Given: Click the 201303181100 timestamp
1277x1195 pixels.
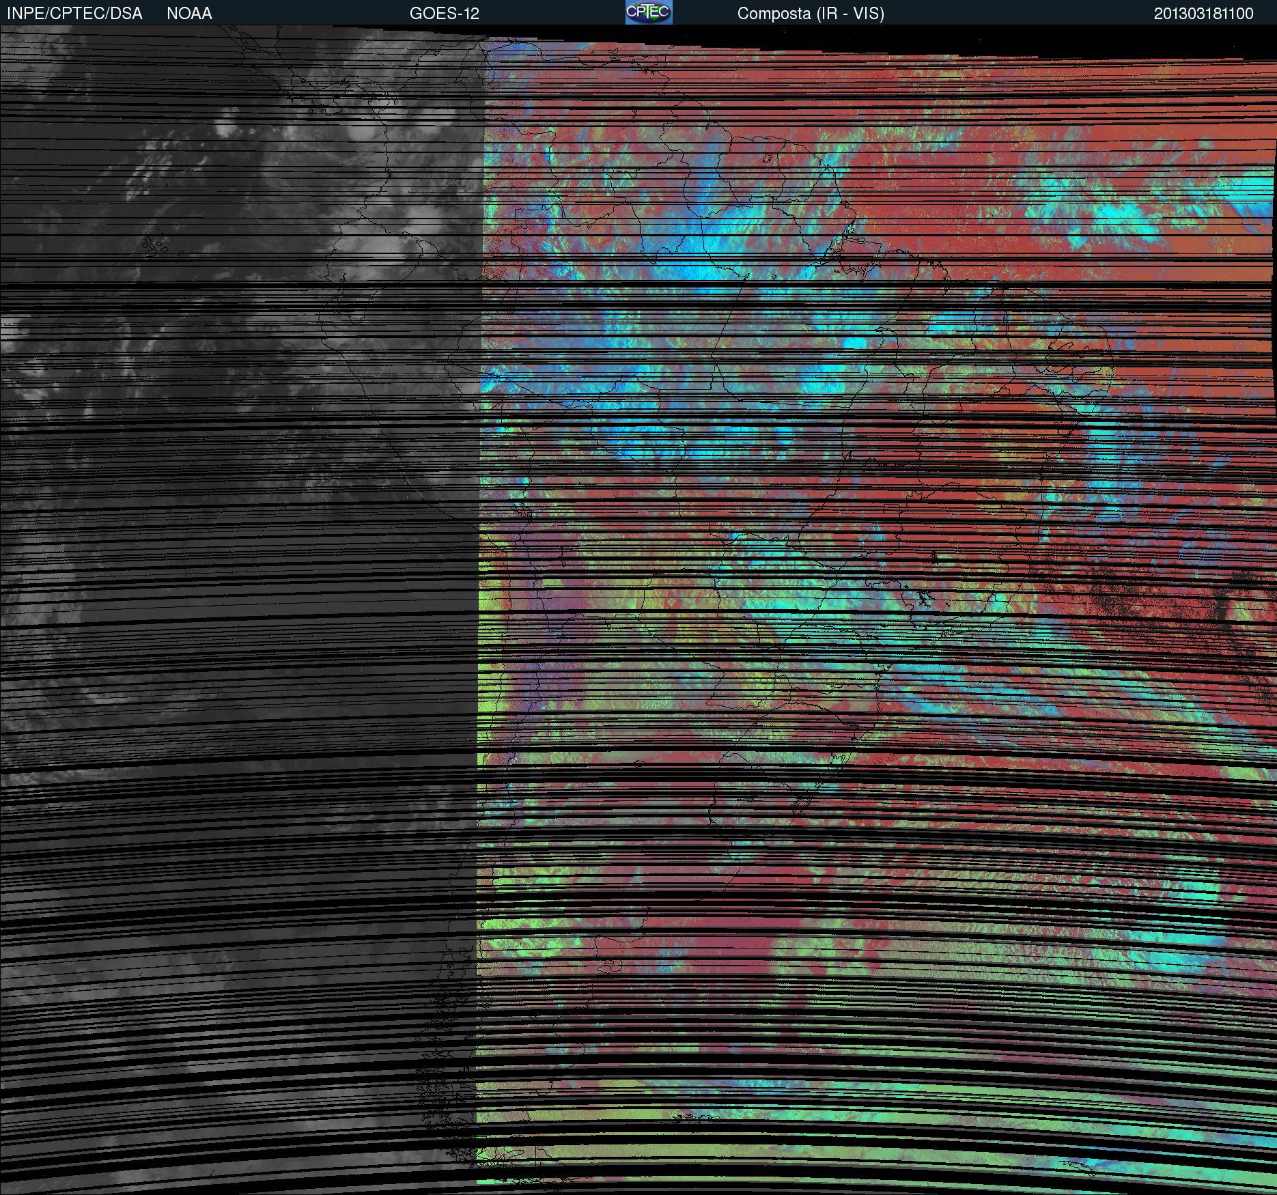Looking at the screenshot, I should [1204, 14].
